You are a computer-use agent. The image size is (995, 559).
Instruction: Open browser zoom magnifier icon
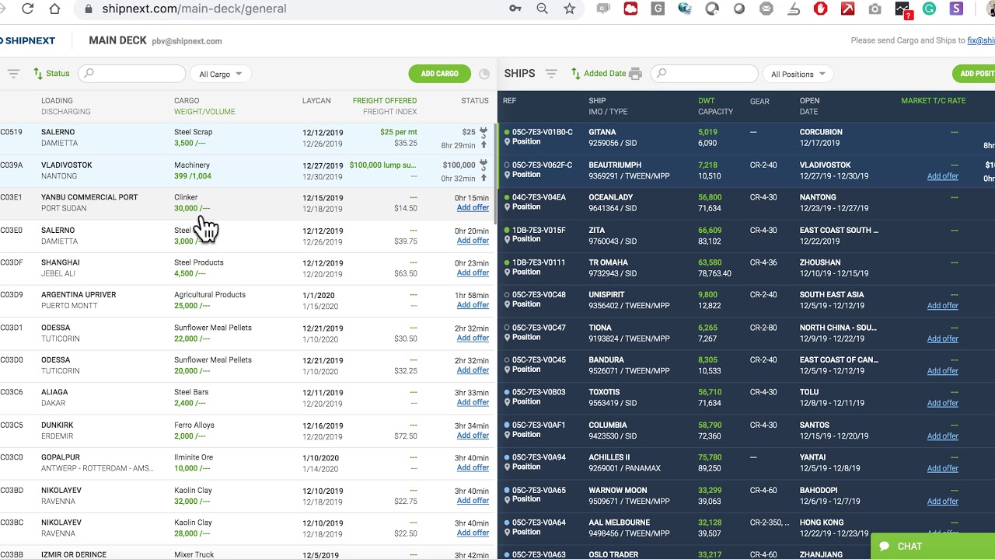[543, 9]
